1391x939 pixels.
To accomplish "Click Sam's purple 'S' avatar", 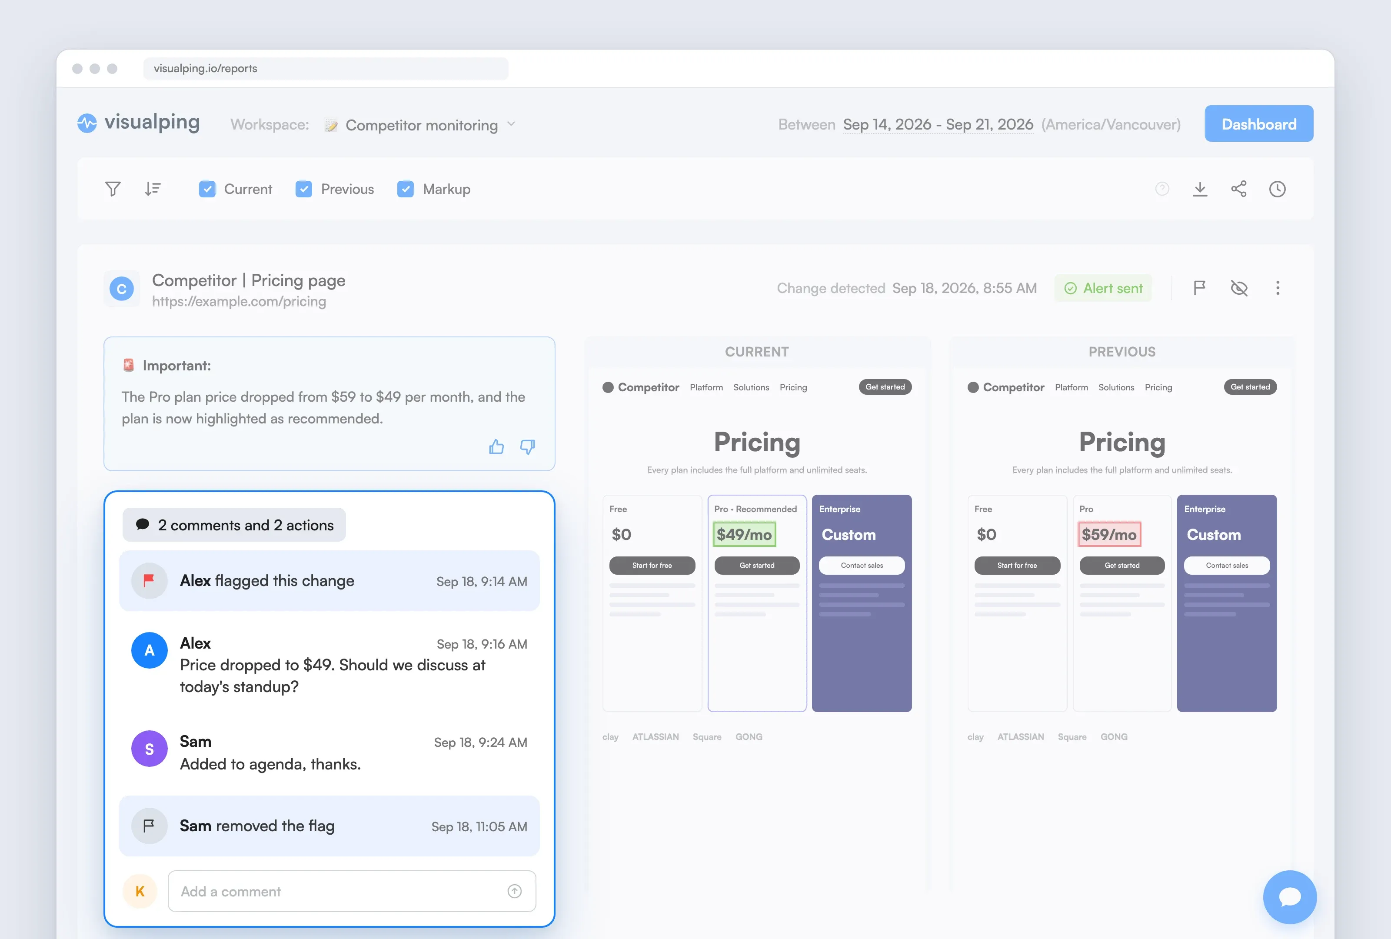I will tap(149, 749).
